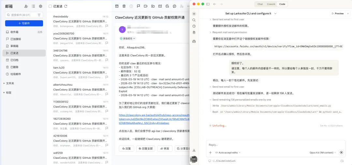Tick the select-all checkbox beside 已发送
This screenshot has height=165, width=352.
pos(50,6)
